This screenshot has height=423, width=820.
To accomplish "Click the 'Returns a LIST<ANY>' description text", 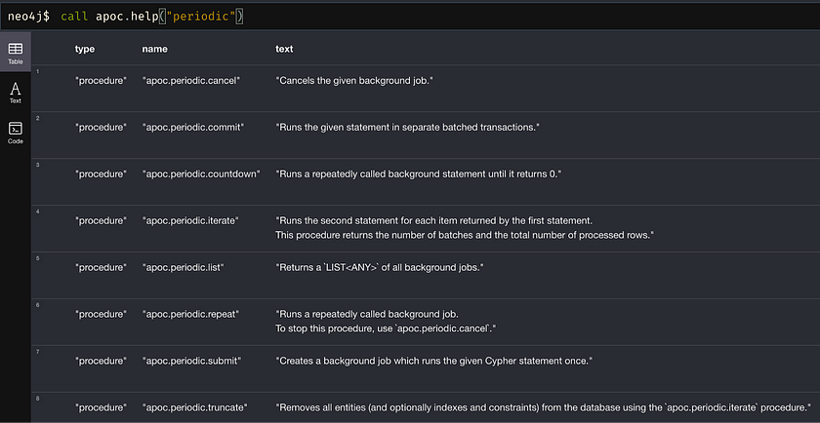I will 381,267.
